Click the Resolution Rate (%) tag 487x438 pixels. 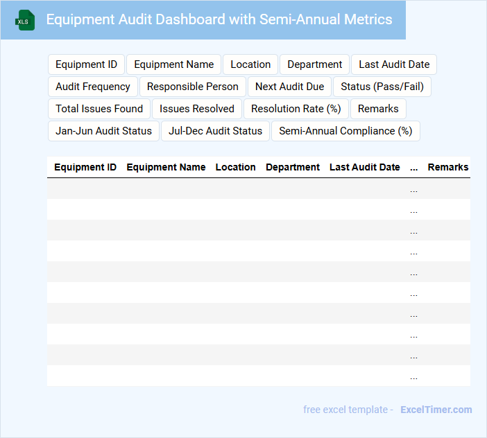tap(296, 109)
